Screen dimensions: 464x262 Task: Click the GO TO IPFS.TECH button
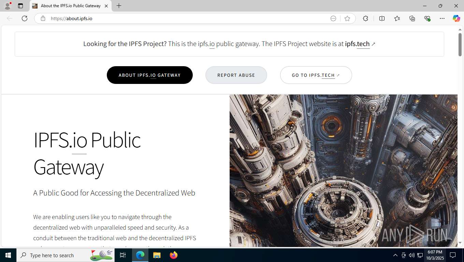316,75
